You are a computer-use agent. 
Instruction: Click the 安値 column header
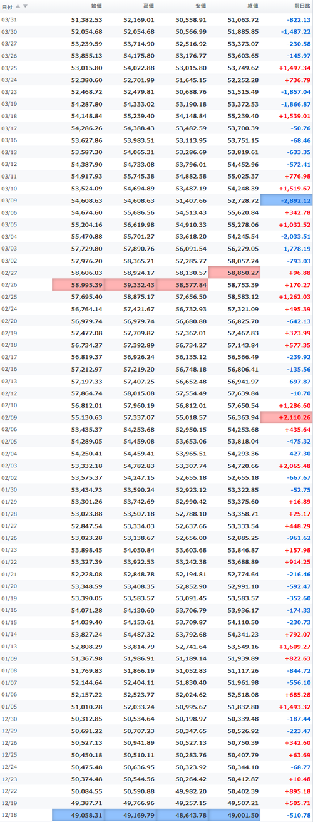(200, 6)
